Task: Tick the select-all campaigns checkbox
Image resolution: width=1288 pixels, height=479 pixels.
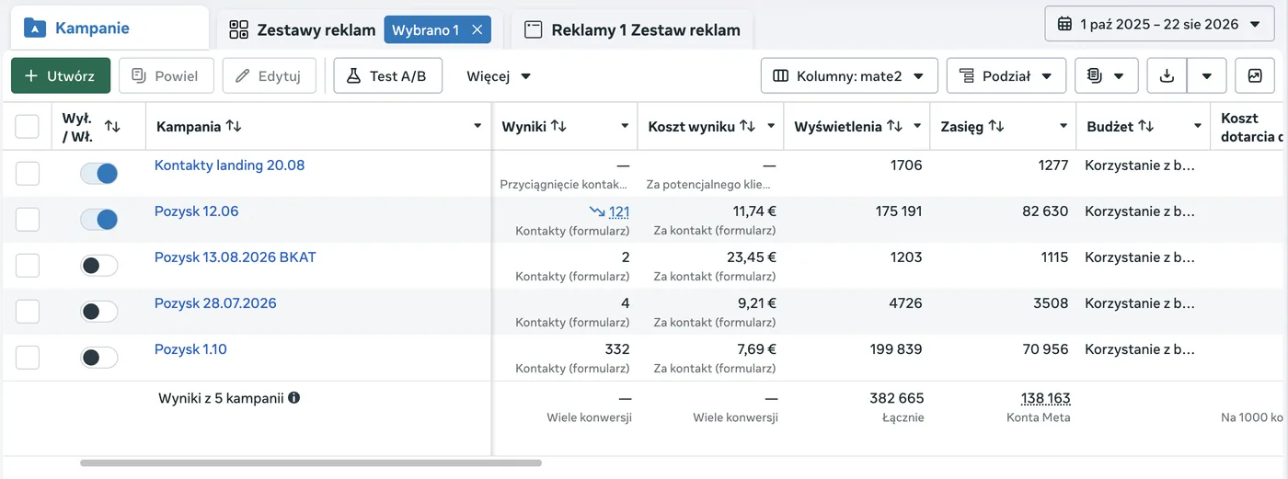Action: (28, 126)
